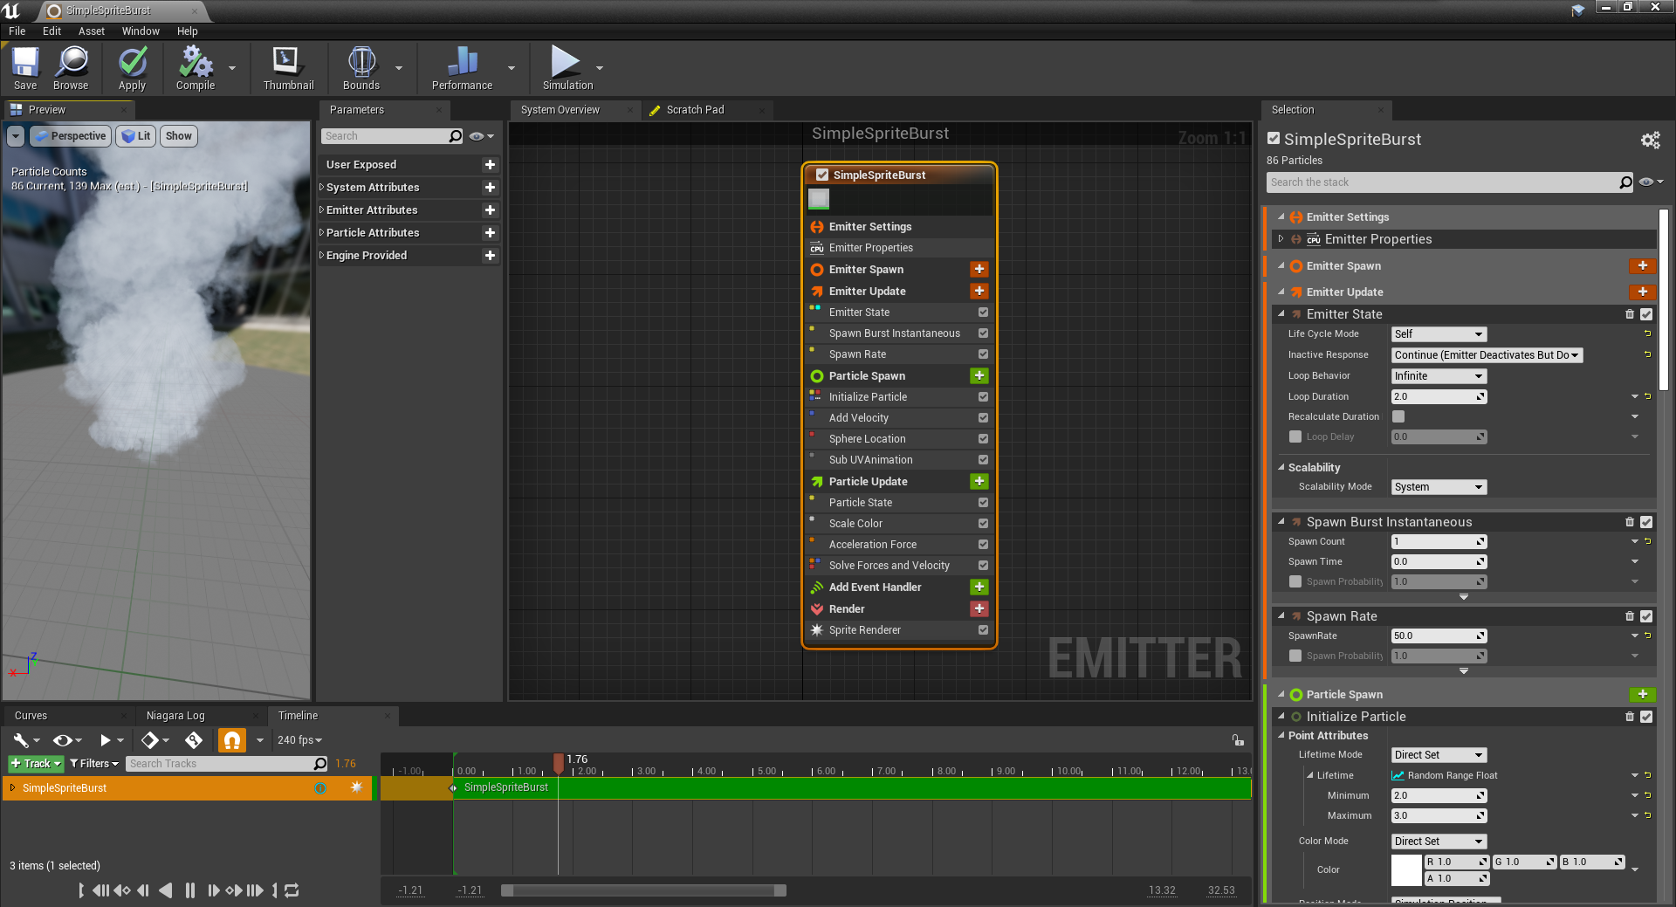Open the Lifetime Mode dropdown
1676x907 pixels.
point(1439,755)
